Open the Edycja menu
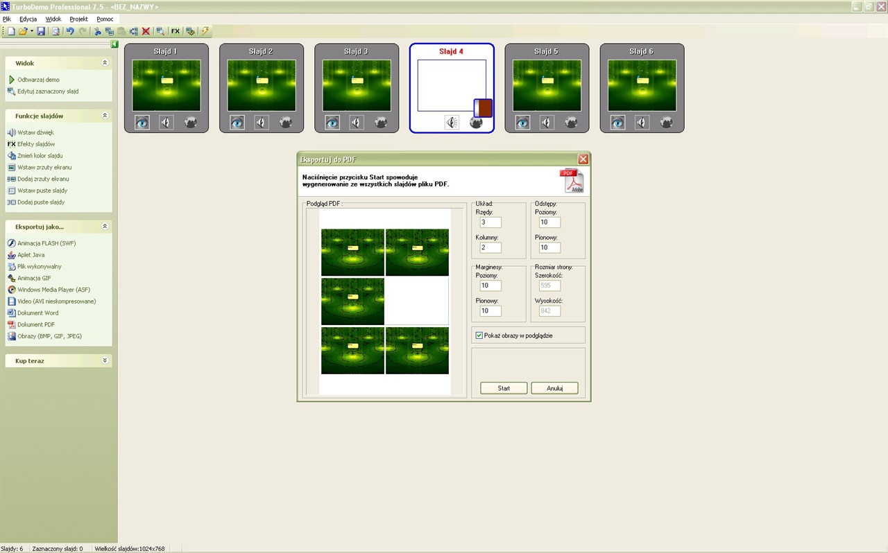888x553 pixels. [x=28, y=19]
